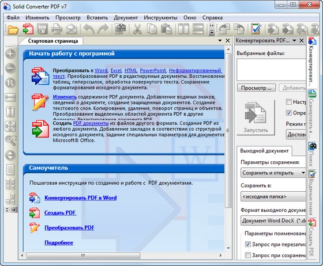Open the Инструменты menu
Viewport: 323px width, 266px height.
pos(160,18)
